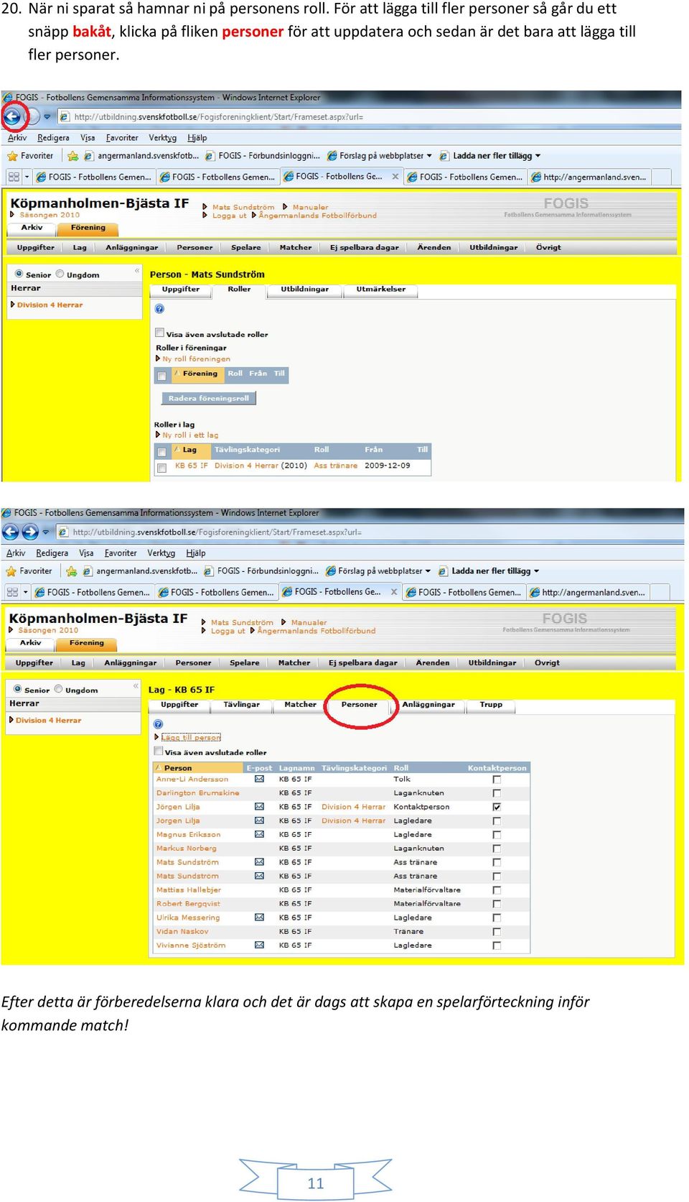
Task: Click blue help question-mark icon under Person tabs
Action: pos(159,308)
